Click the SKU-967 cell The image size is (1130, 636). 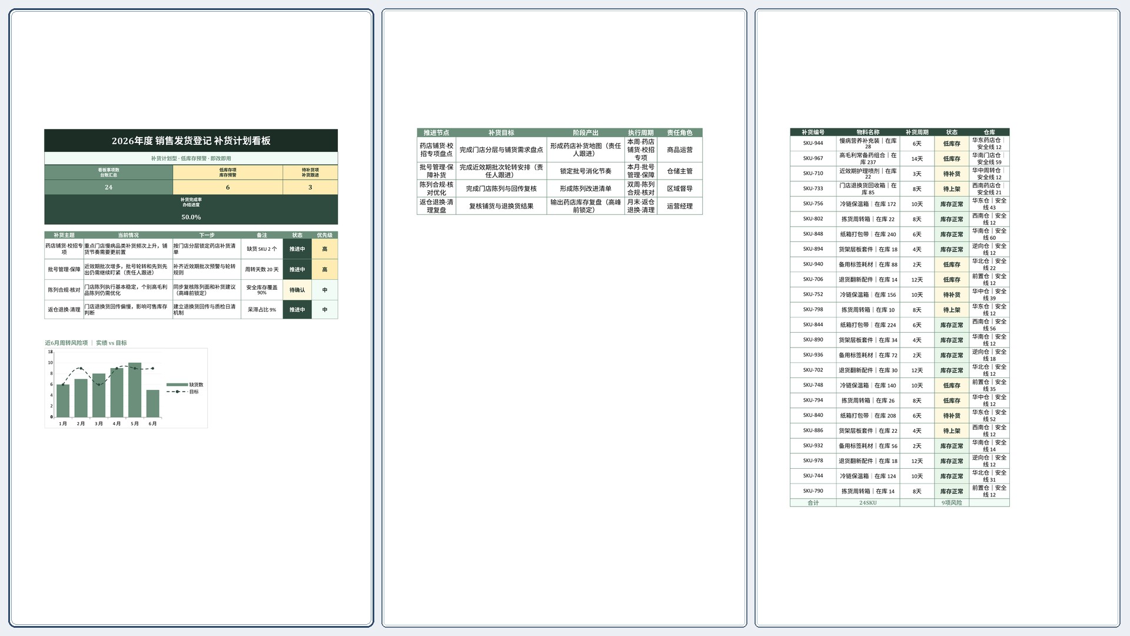[813, 158]
